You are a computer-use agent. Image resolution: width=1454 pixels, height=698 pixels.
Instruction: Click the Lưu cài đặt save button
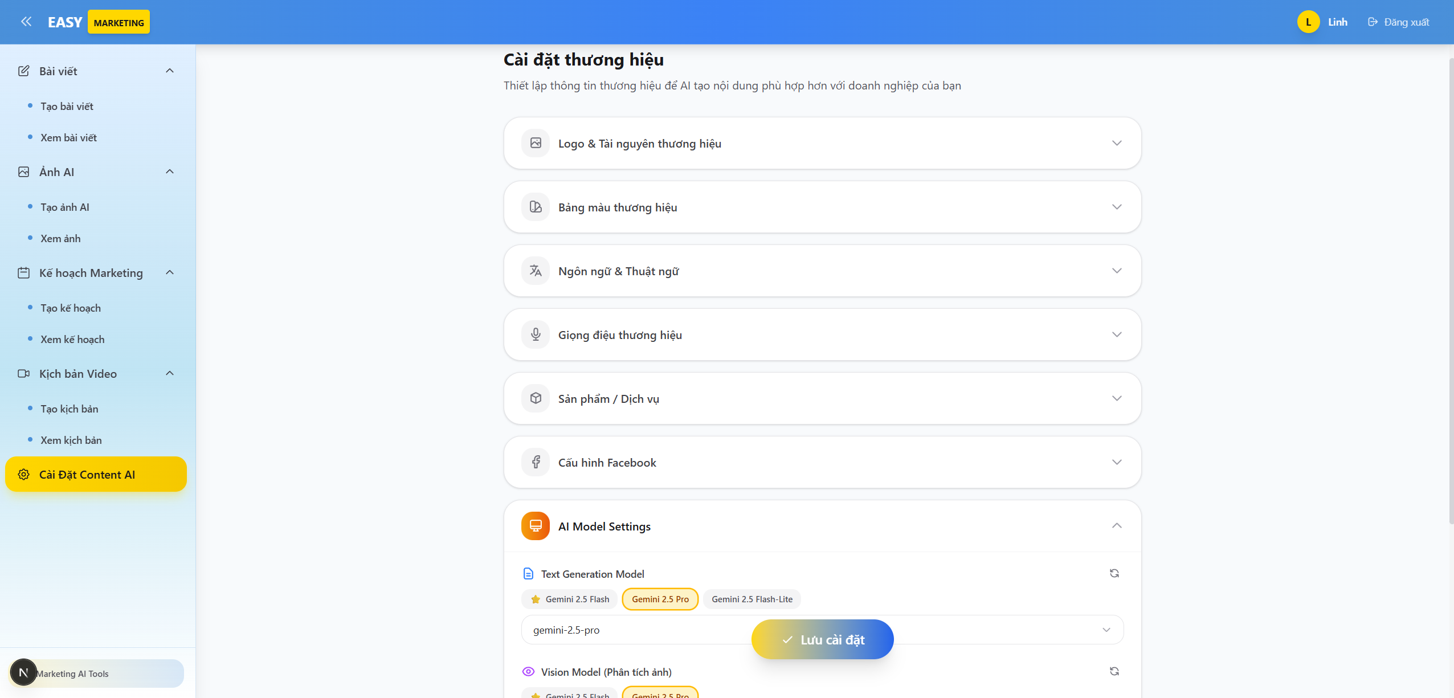point(822,639)
